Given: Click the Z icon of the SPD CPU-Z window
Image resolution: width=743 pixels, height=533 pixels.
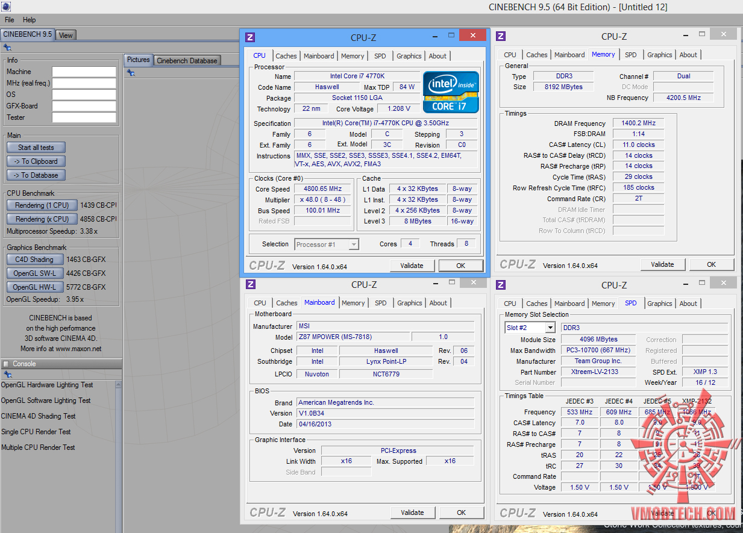Looking at the screenshot, I should pos(501,285).
